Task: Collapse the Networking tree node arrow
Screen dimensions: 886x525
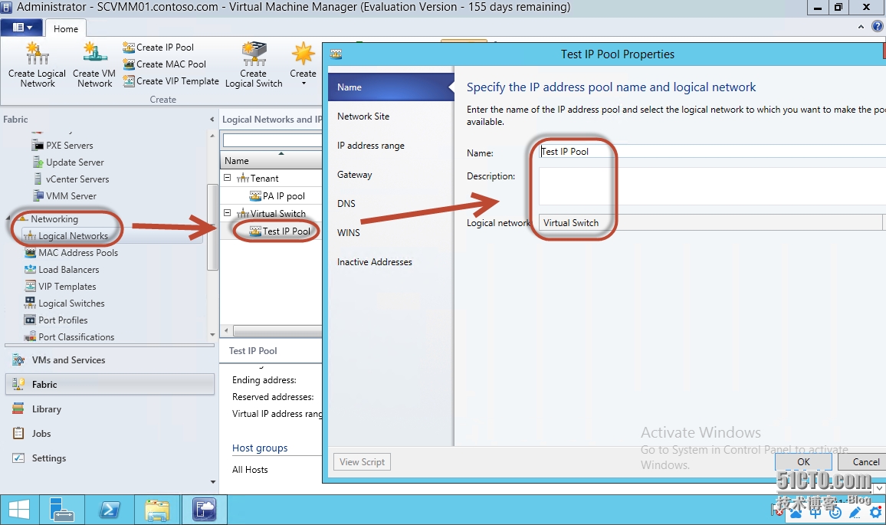Action: pos(8,218)
